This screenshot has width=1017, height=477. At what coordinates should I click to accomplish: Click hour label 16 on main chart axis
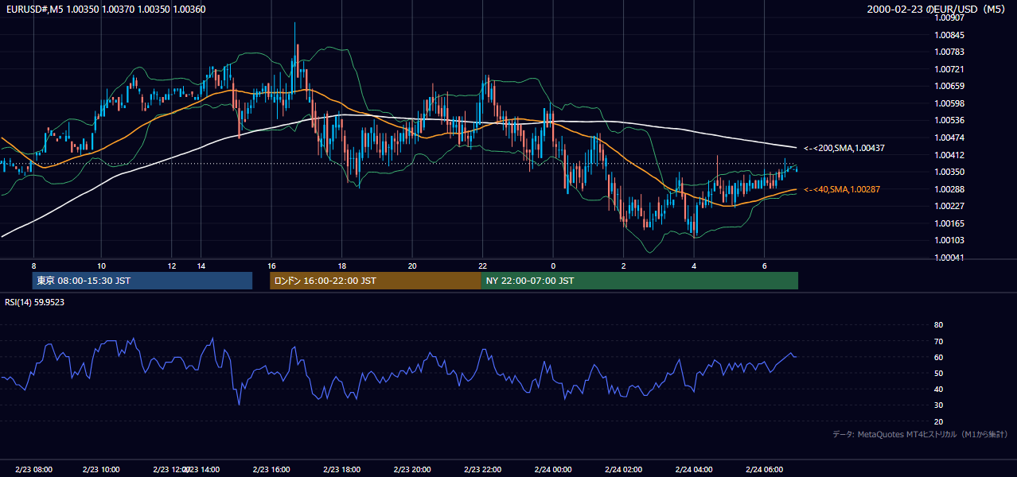click(271, 266)
